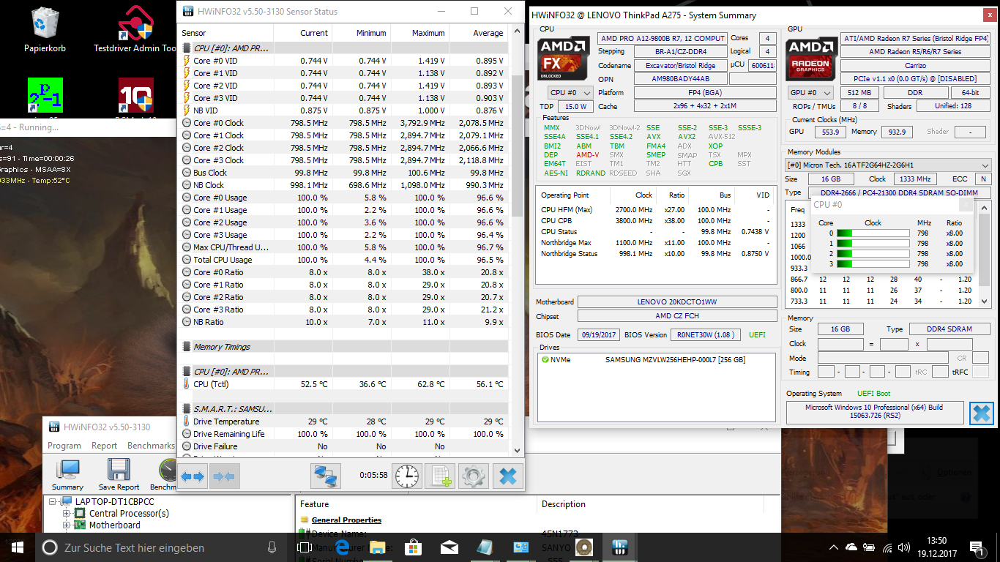Click the Maximum column header

pos(420,33)
